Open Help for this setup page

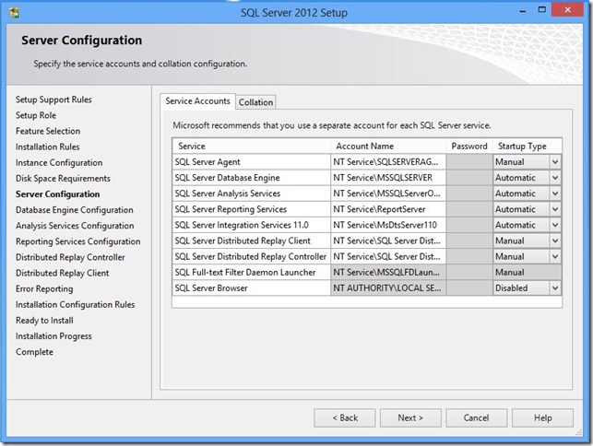[542, 417]
